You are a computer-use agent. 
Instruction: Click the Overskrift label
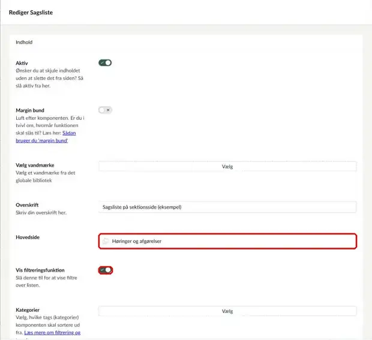pos(27,205)
